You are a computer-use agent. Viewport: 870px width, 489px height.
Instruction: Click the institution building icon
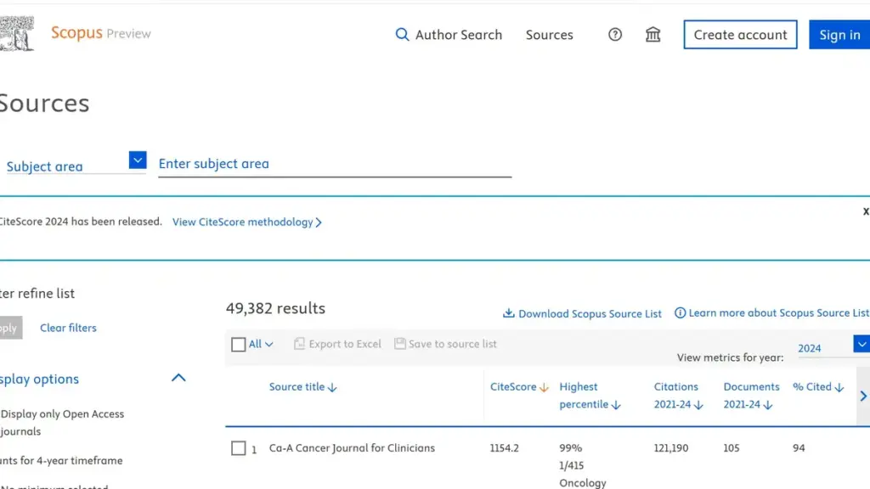coord(652,35)
